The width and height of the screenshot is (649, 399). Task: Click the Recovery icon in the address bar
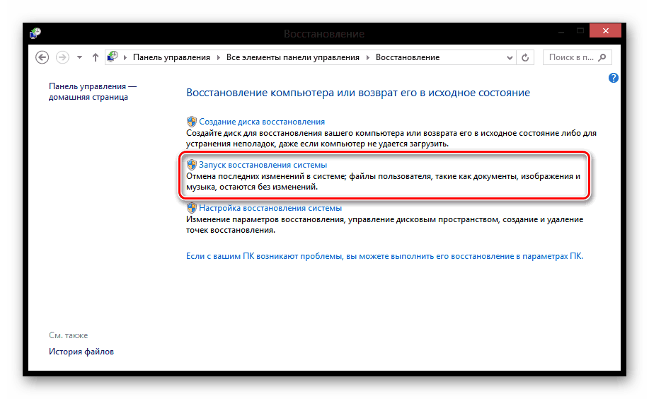(113, 57)
